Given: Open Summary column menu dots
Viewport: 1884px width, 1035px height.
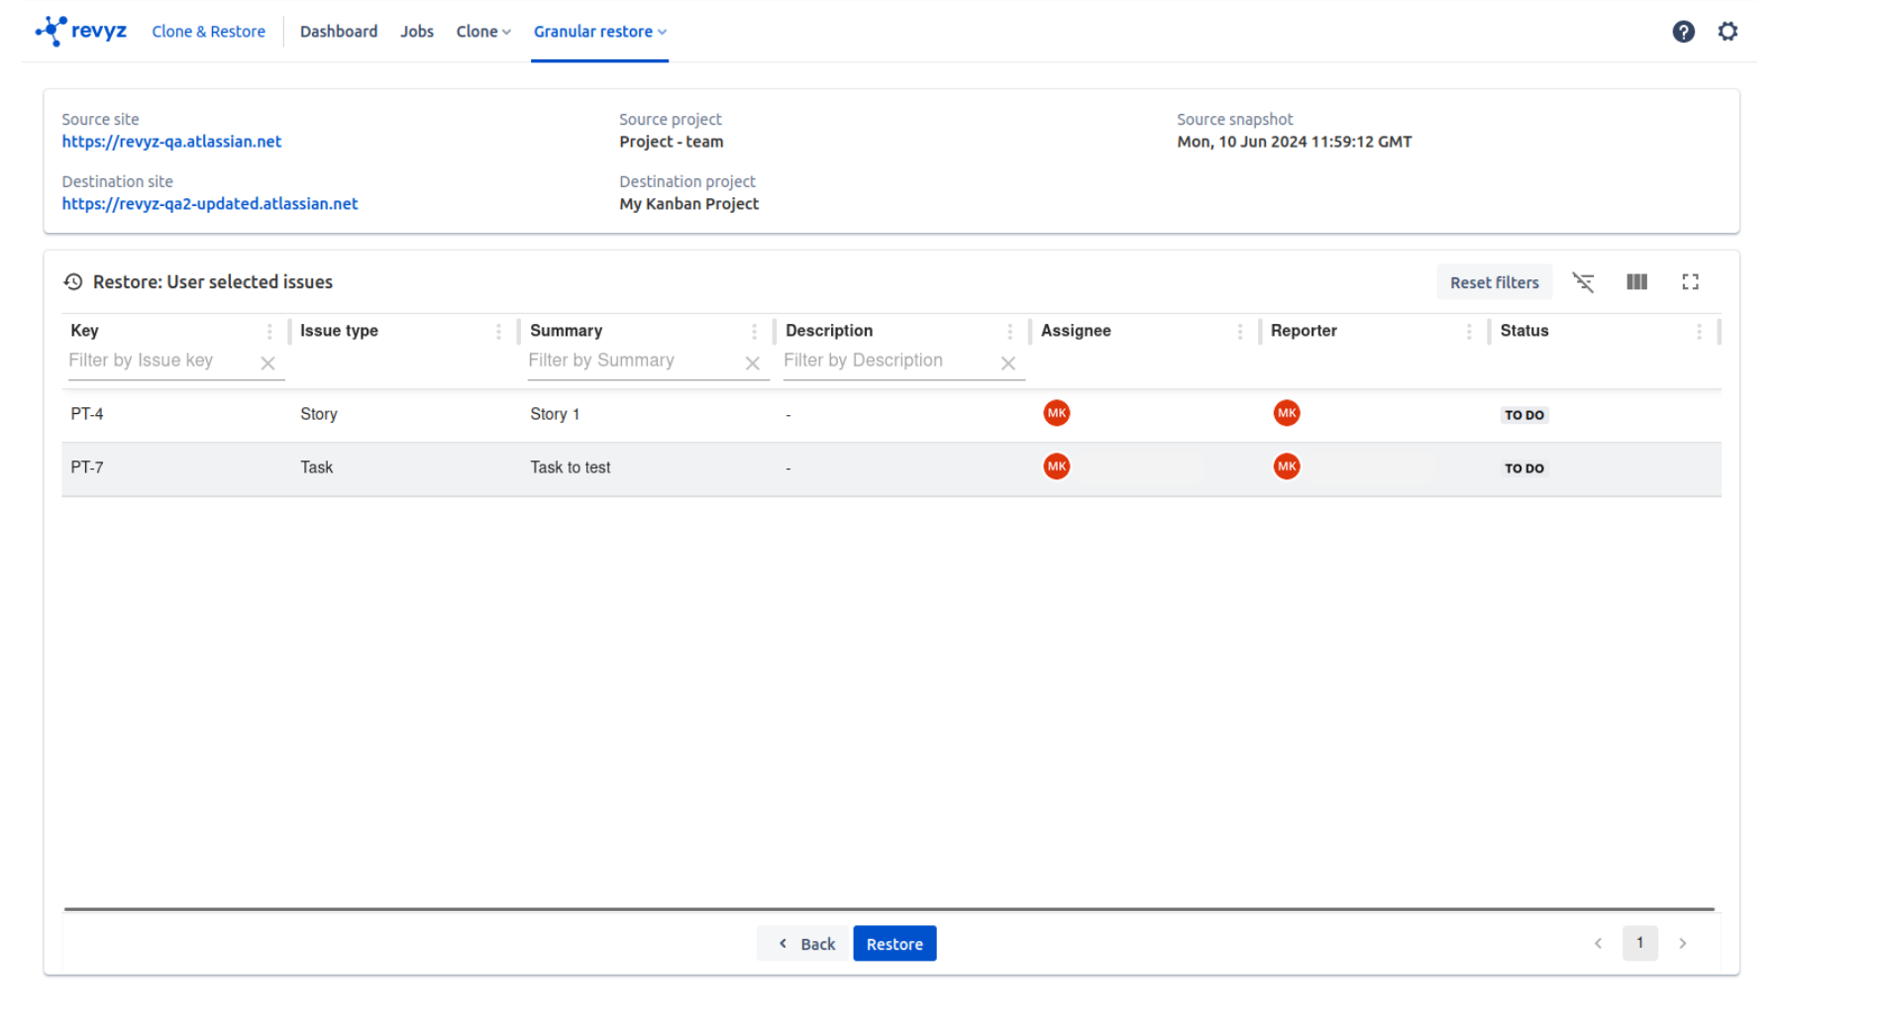Looking at the screenshot, I should (754, 332).
